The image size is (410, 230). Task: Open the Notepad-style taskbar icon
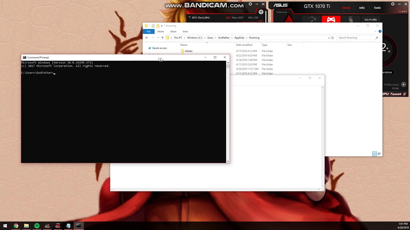(68, 226)
